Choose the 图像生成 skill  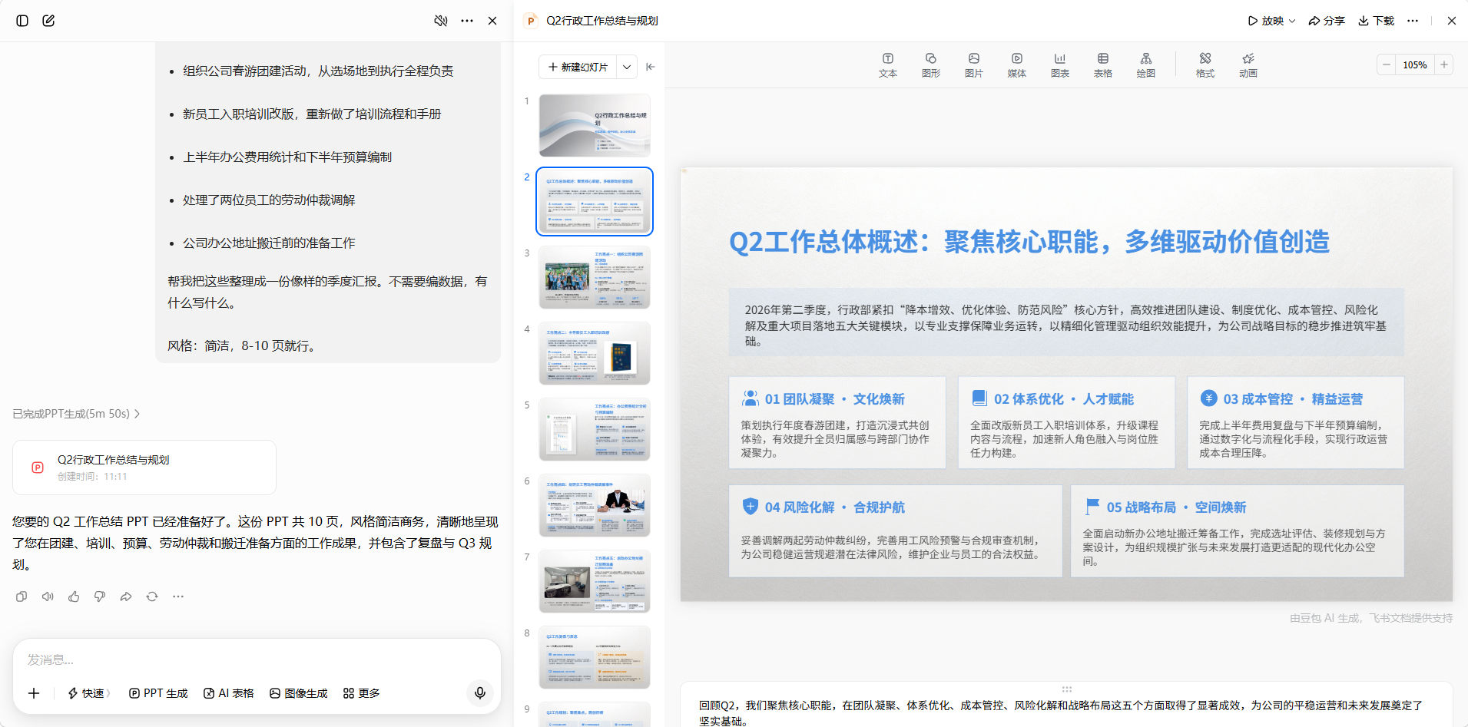[298, 693]
